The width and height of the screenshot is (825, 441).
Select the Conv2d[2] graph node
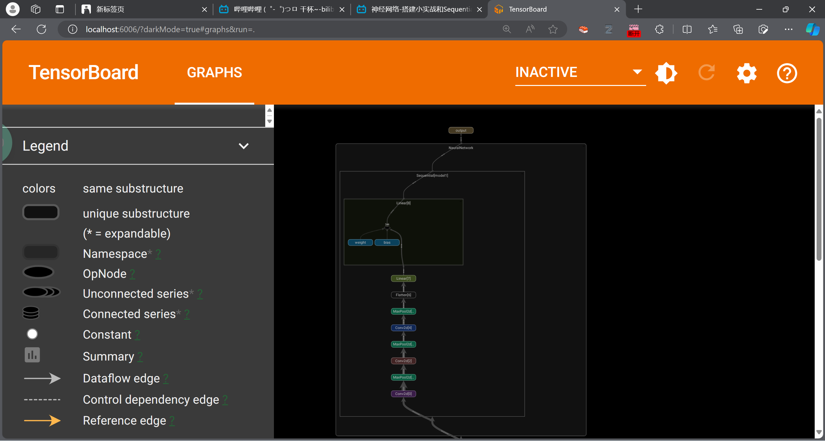(403, 361)
